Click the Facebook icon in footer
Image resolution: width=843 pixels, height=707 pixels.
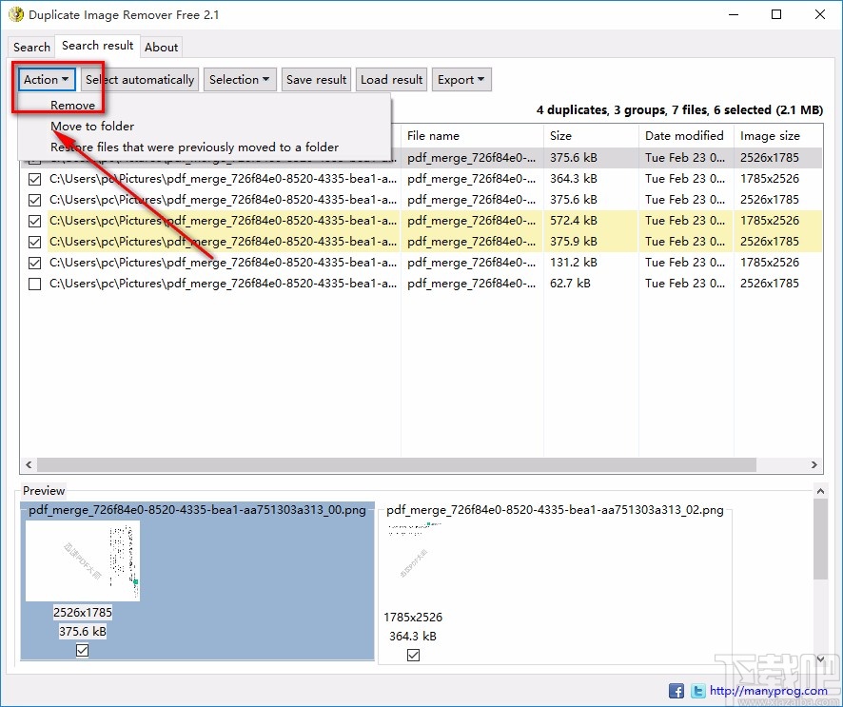676,691
